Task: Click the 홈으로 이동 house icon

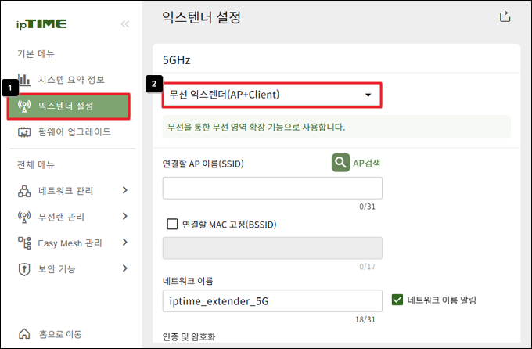Action: 24,334
